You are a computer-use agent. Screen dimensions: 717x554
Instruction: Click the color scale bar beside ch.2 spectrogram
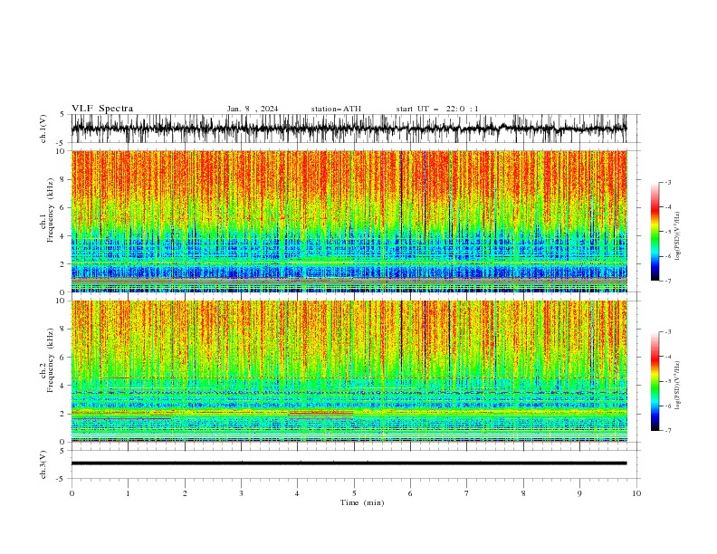pos(655,381)
